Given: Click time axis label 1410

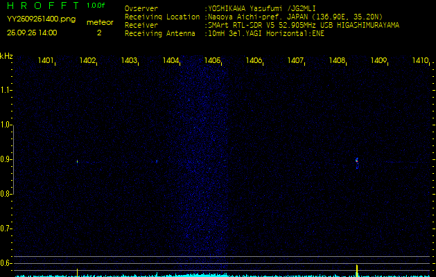Looking at the screenshot, I should point(420,60).
